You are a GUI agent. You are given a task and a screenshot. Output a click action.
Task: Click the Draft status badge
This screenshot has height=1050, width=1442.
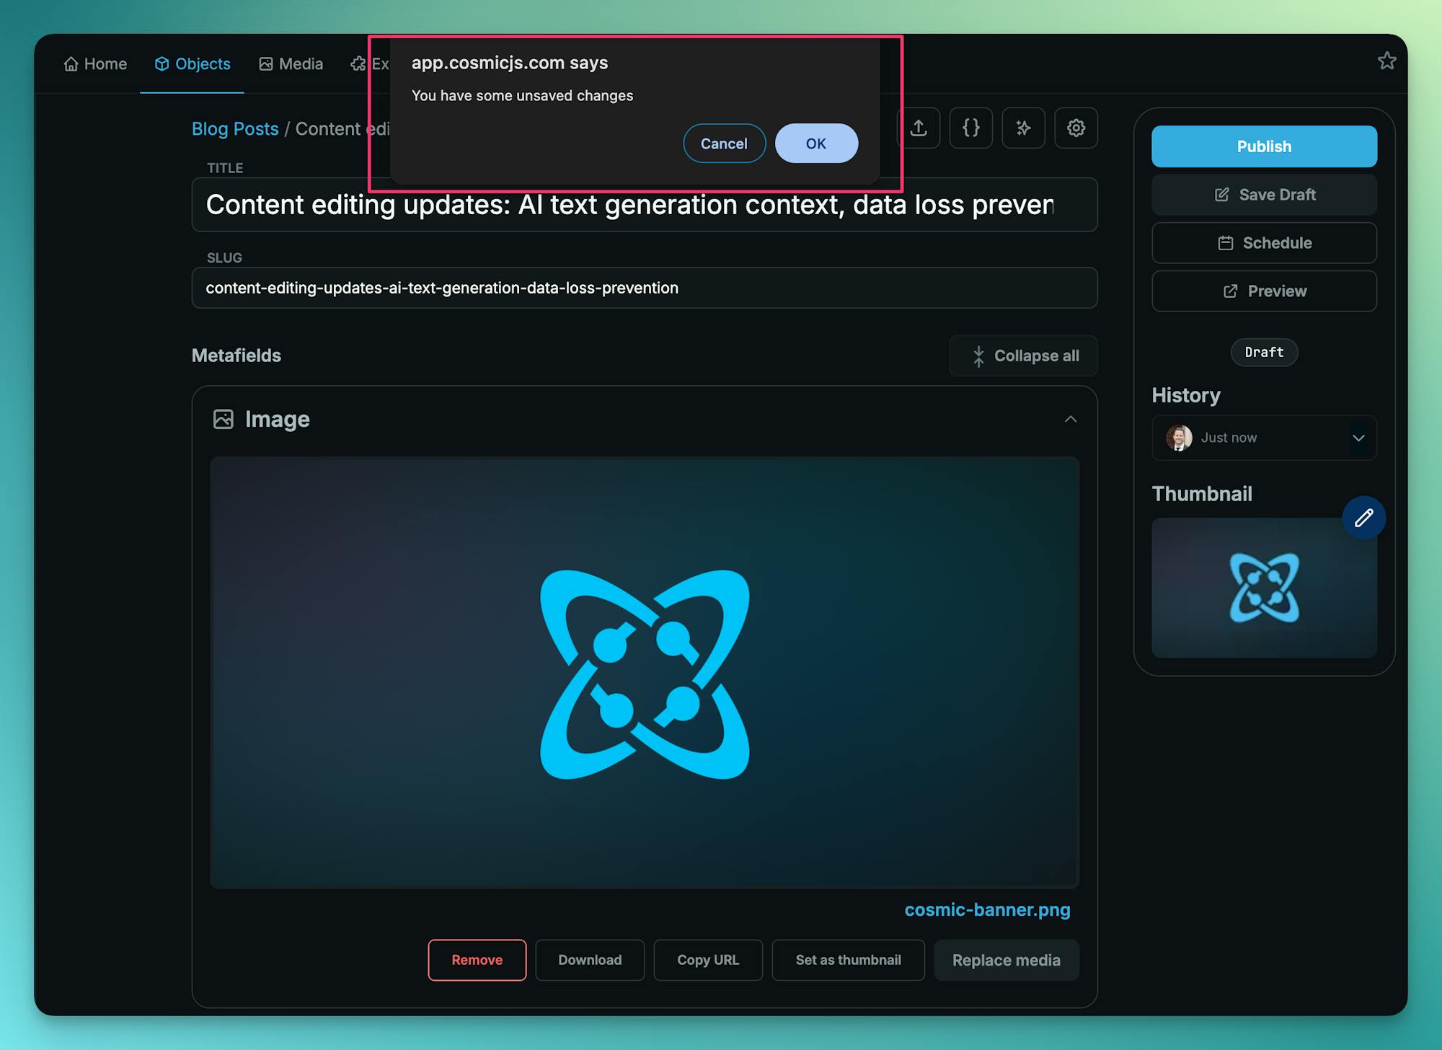[1264, 353]
